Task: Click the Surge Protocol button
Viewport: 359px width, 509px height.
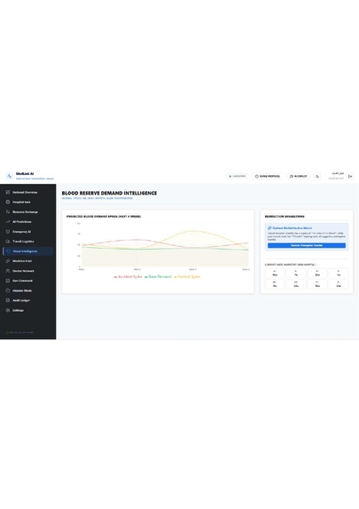Action: [268, 176]
